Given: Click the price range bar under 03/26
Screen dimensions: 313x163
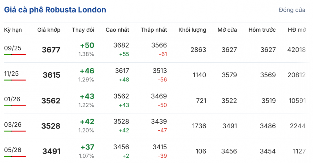Looking at the screenshot, I should point(15,131).
